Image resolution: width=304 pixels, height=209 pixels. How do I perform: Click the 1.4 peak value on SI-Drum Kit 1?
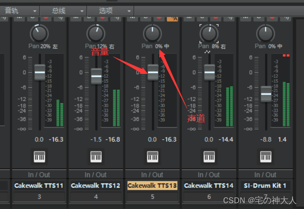coord(282,140)
